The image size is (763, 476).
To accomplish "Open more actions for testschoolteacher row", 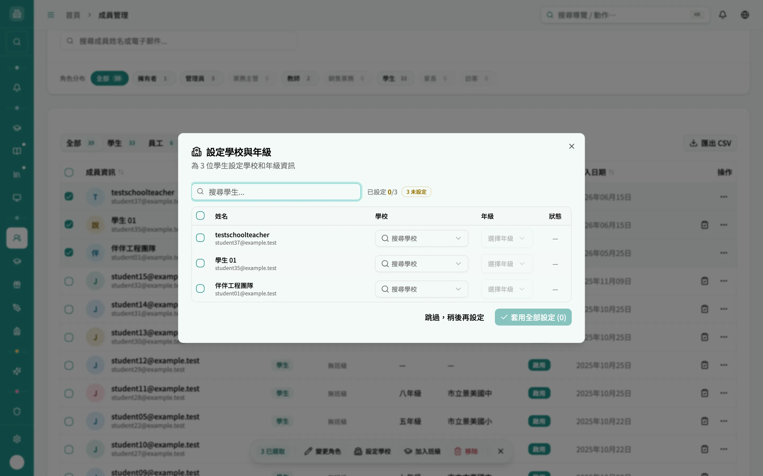I will (x=724, y=197).
